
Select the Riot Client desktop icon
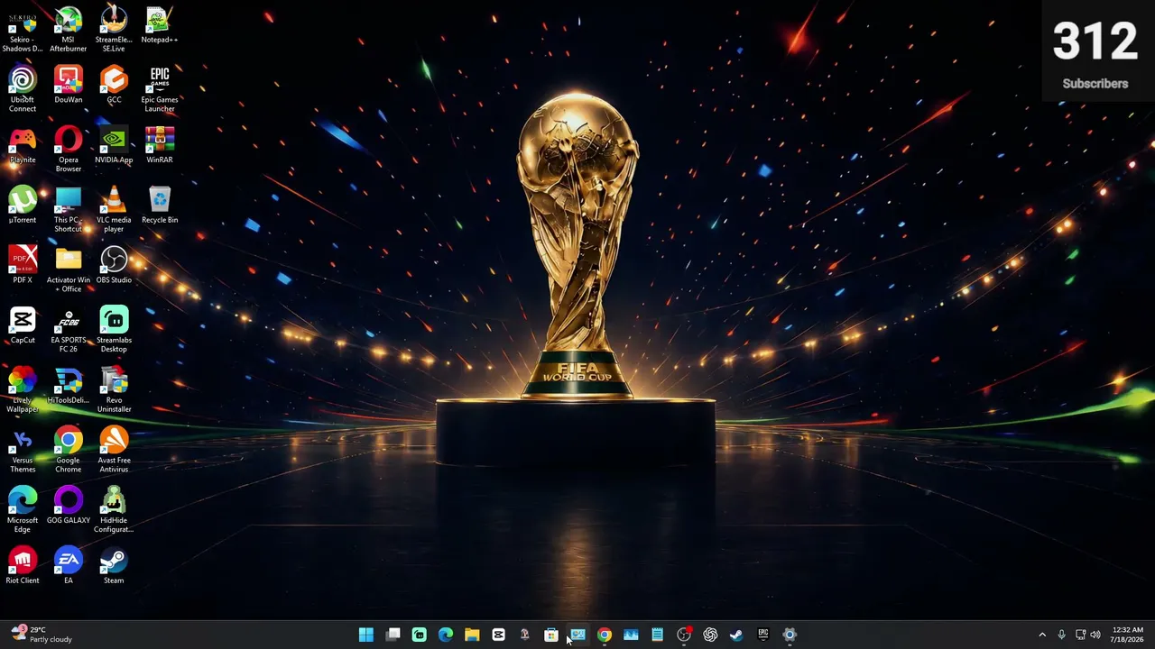pos(23,566)
